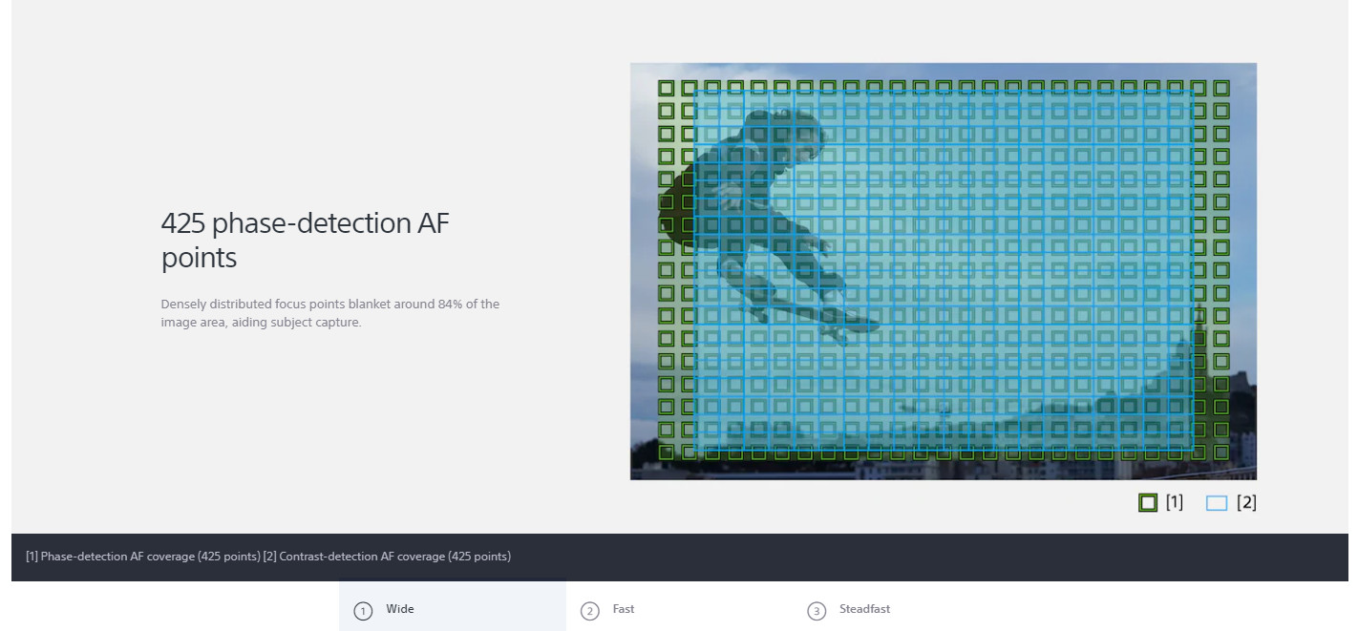
Task: Click the circled number 2 icon
Action: coord(590,611)
